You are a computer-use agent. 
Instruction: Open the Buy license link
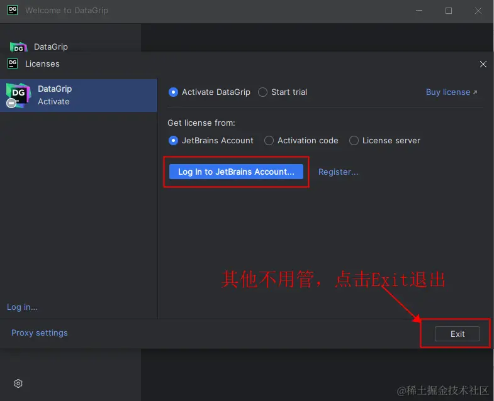(451, 92)
